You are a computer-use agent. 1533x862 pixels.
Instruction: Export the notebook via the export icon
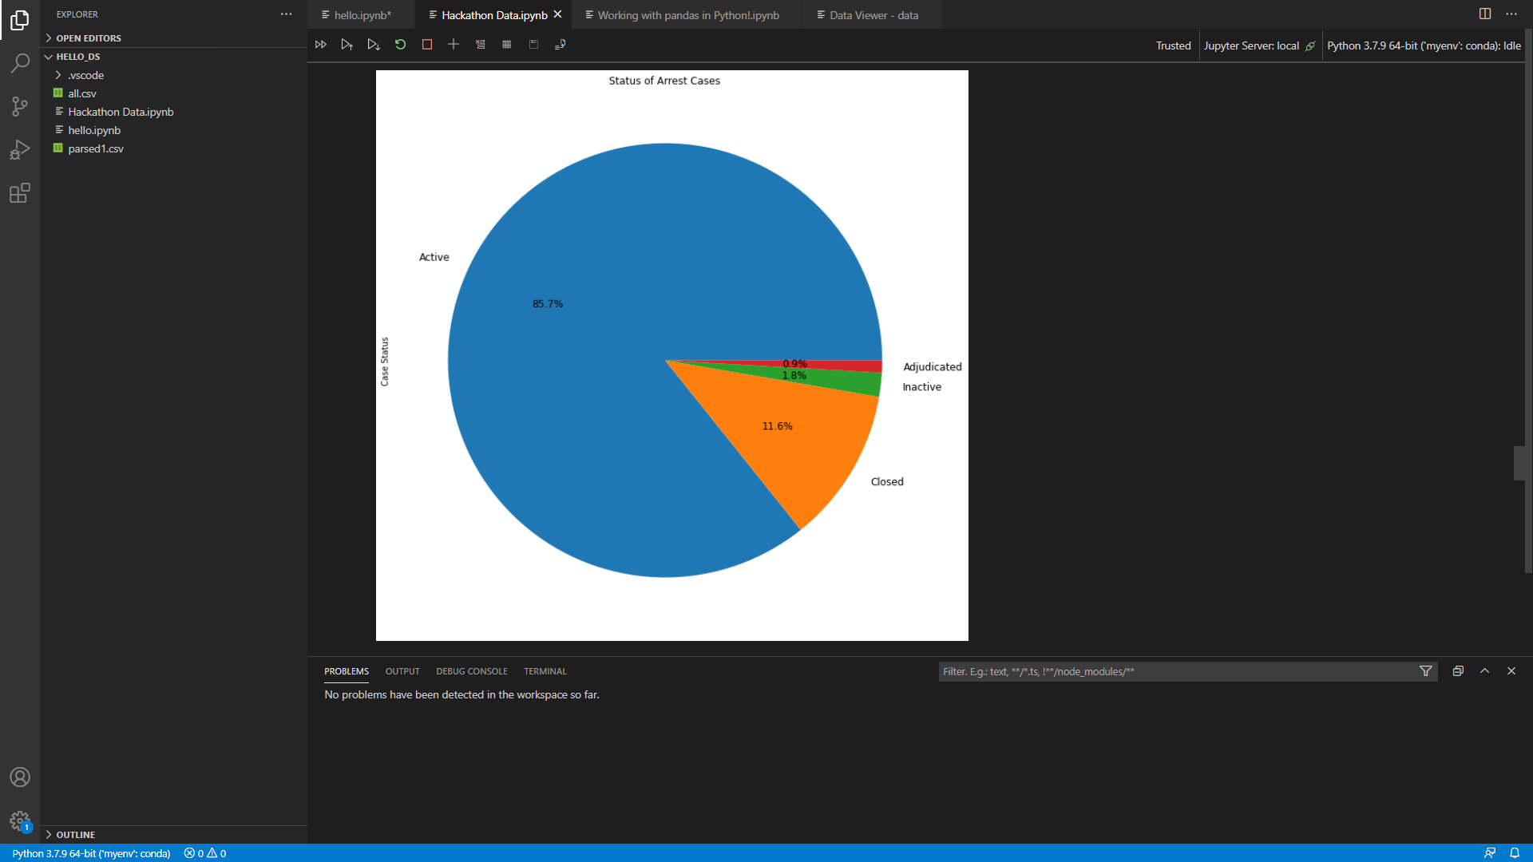560,45
